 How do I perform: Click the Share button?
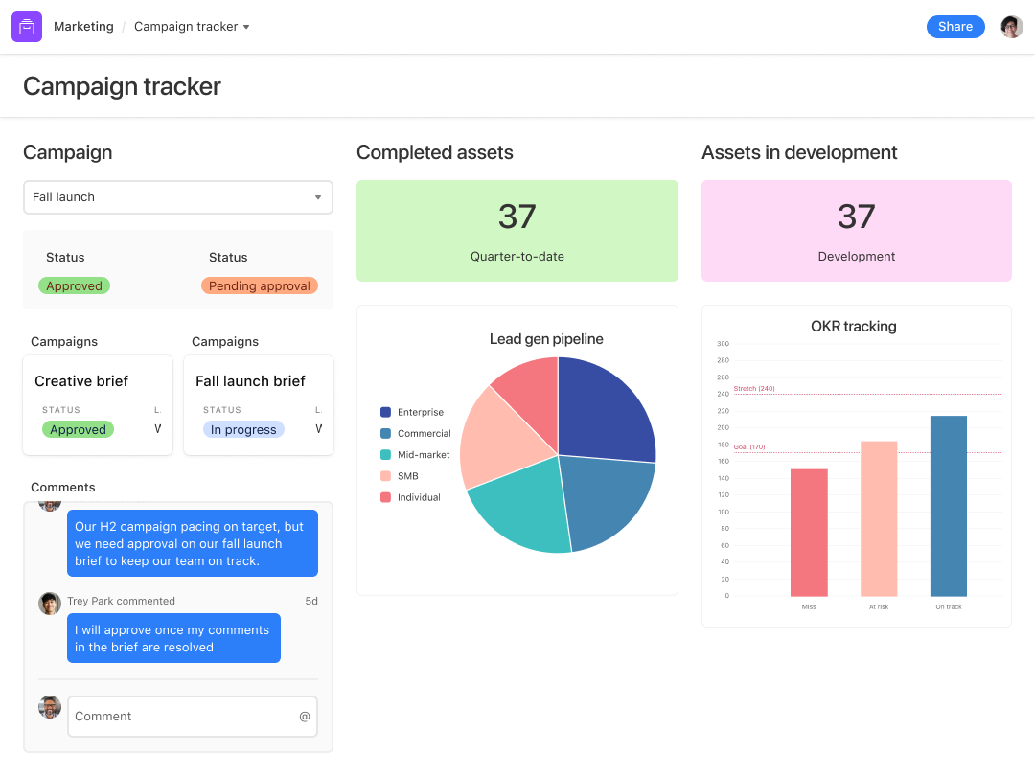[x=955, y=26]
